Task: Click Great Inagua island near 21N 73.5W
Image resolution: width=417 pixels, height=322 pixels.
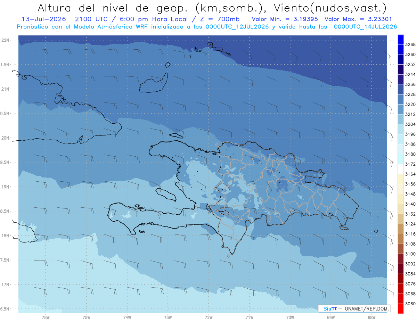Action: click(153, 83)
